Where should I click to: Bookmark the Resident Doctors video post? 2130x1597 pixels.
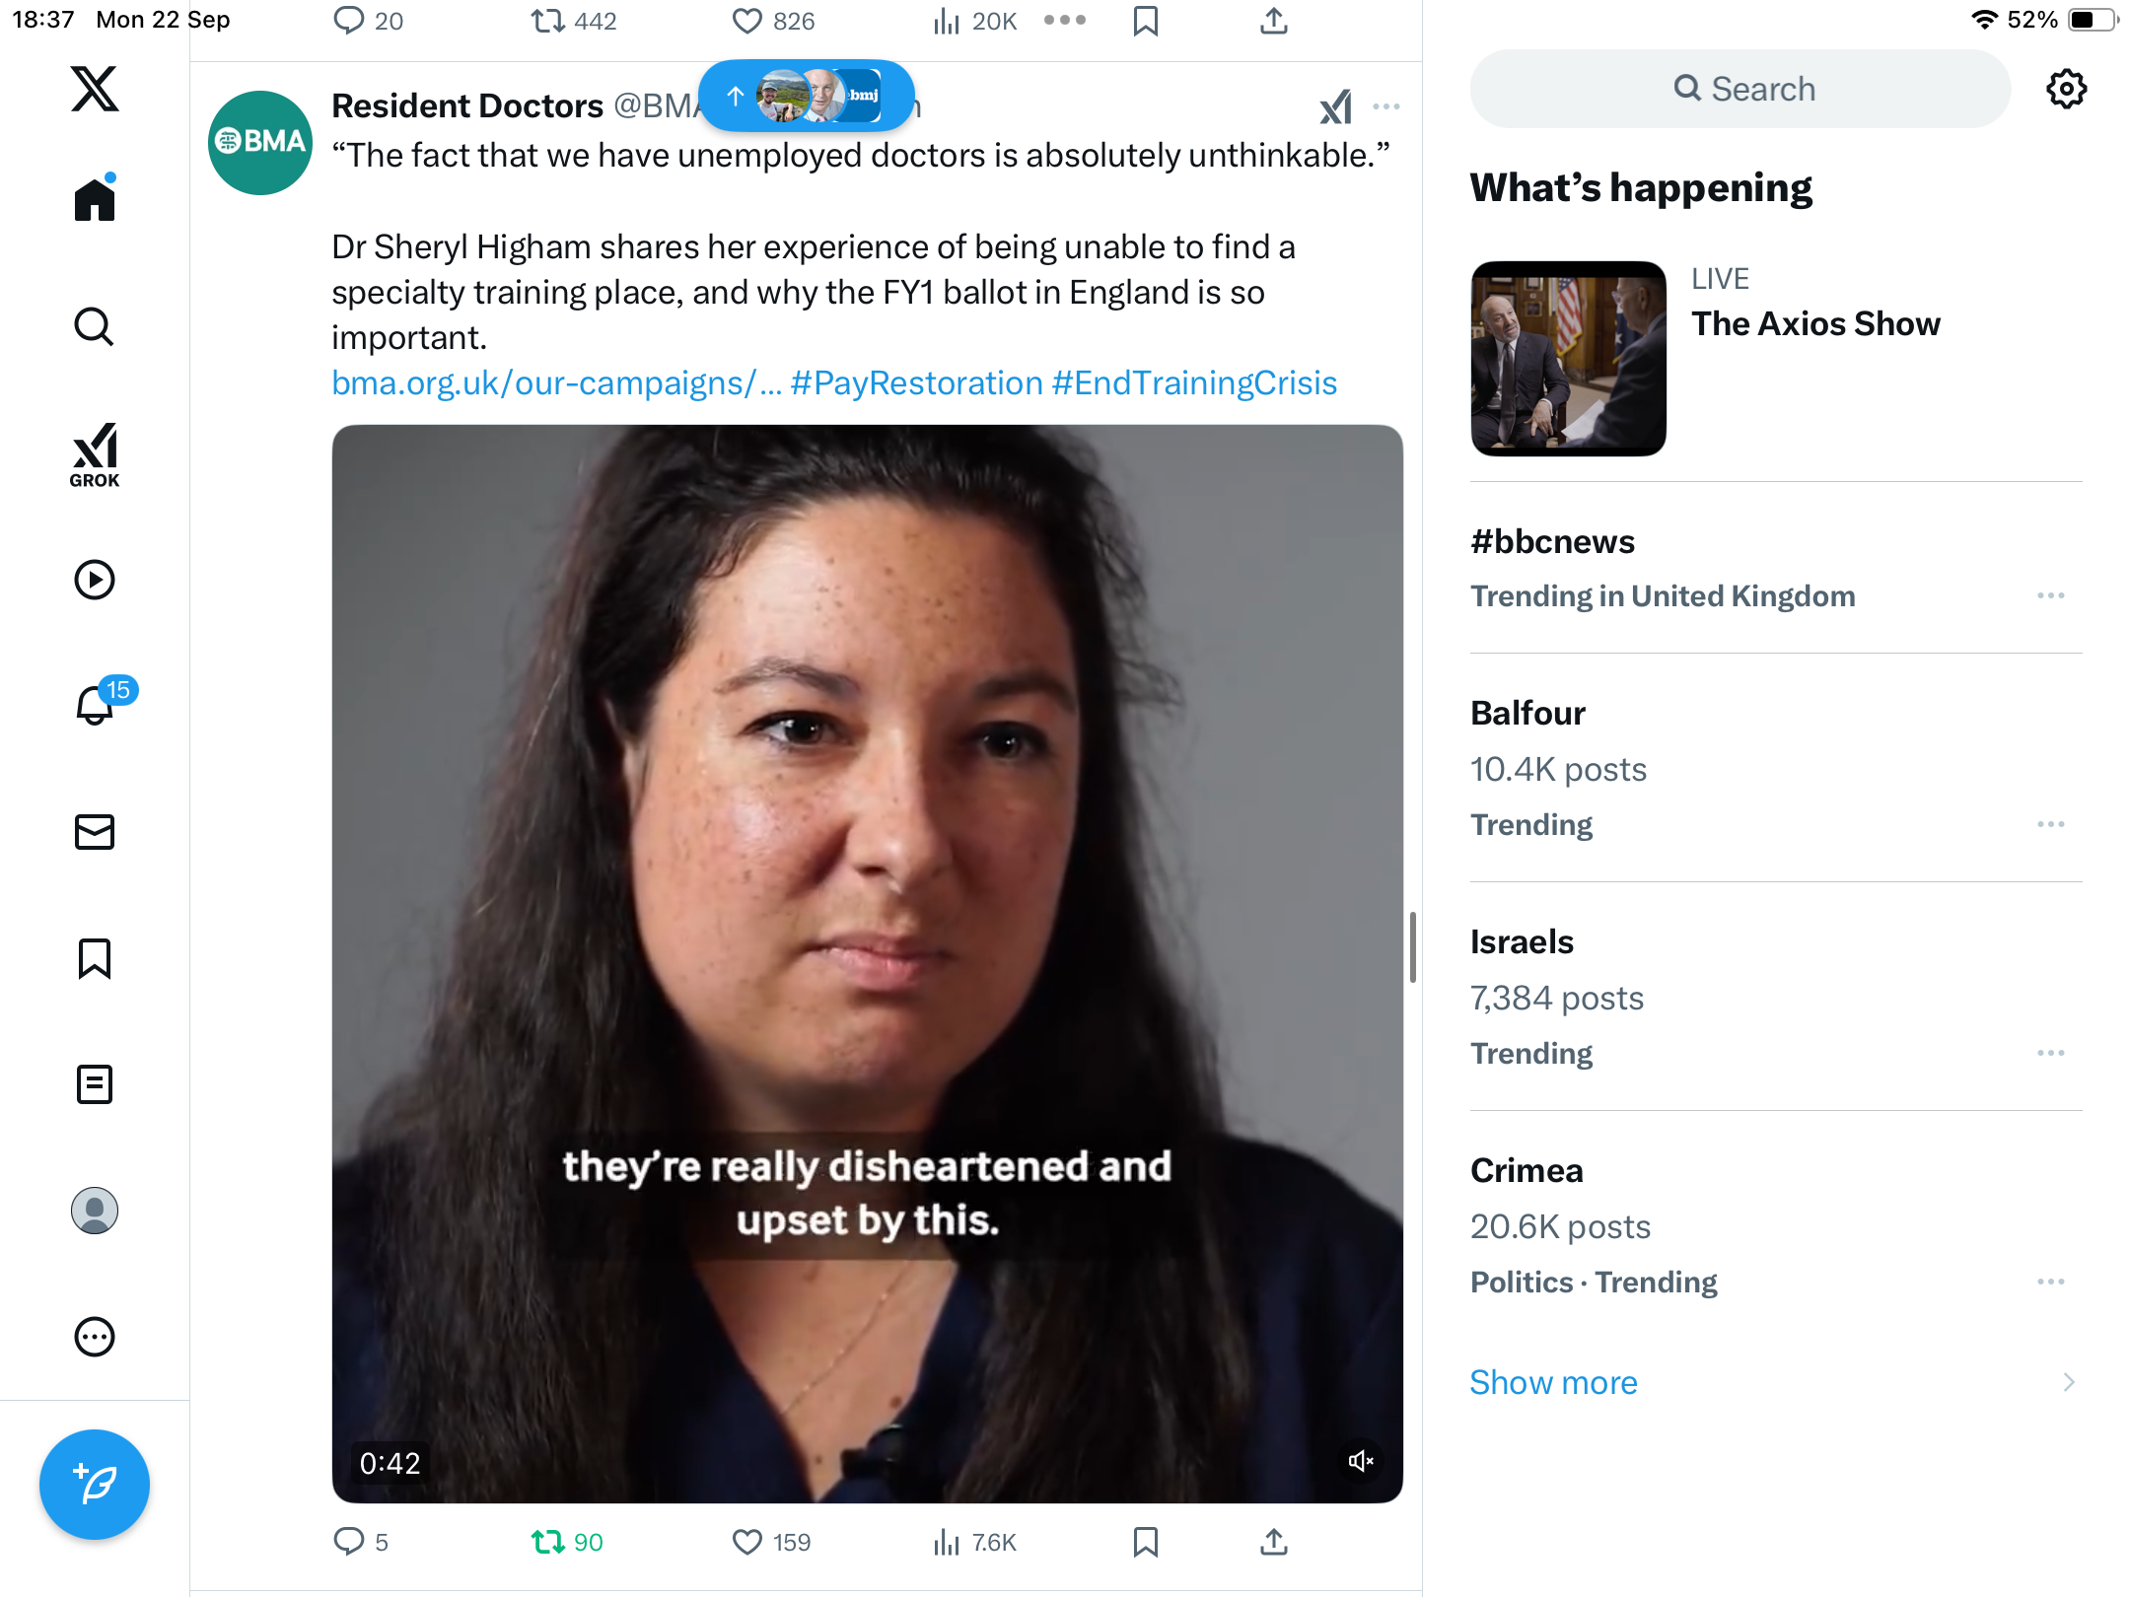1146,1542
